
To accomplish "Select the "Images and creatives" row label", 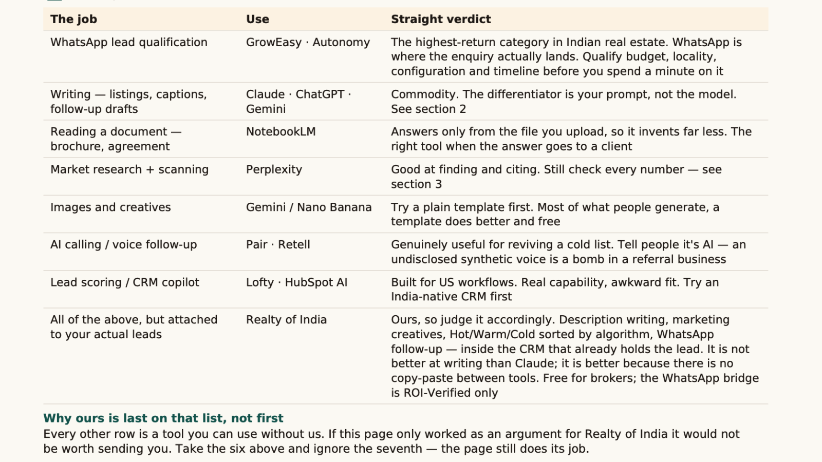I will click(x=110, y=207).
